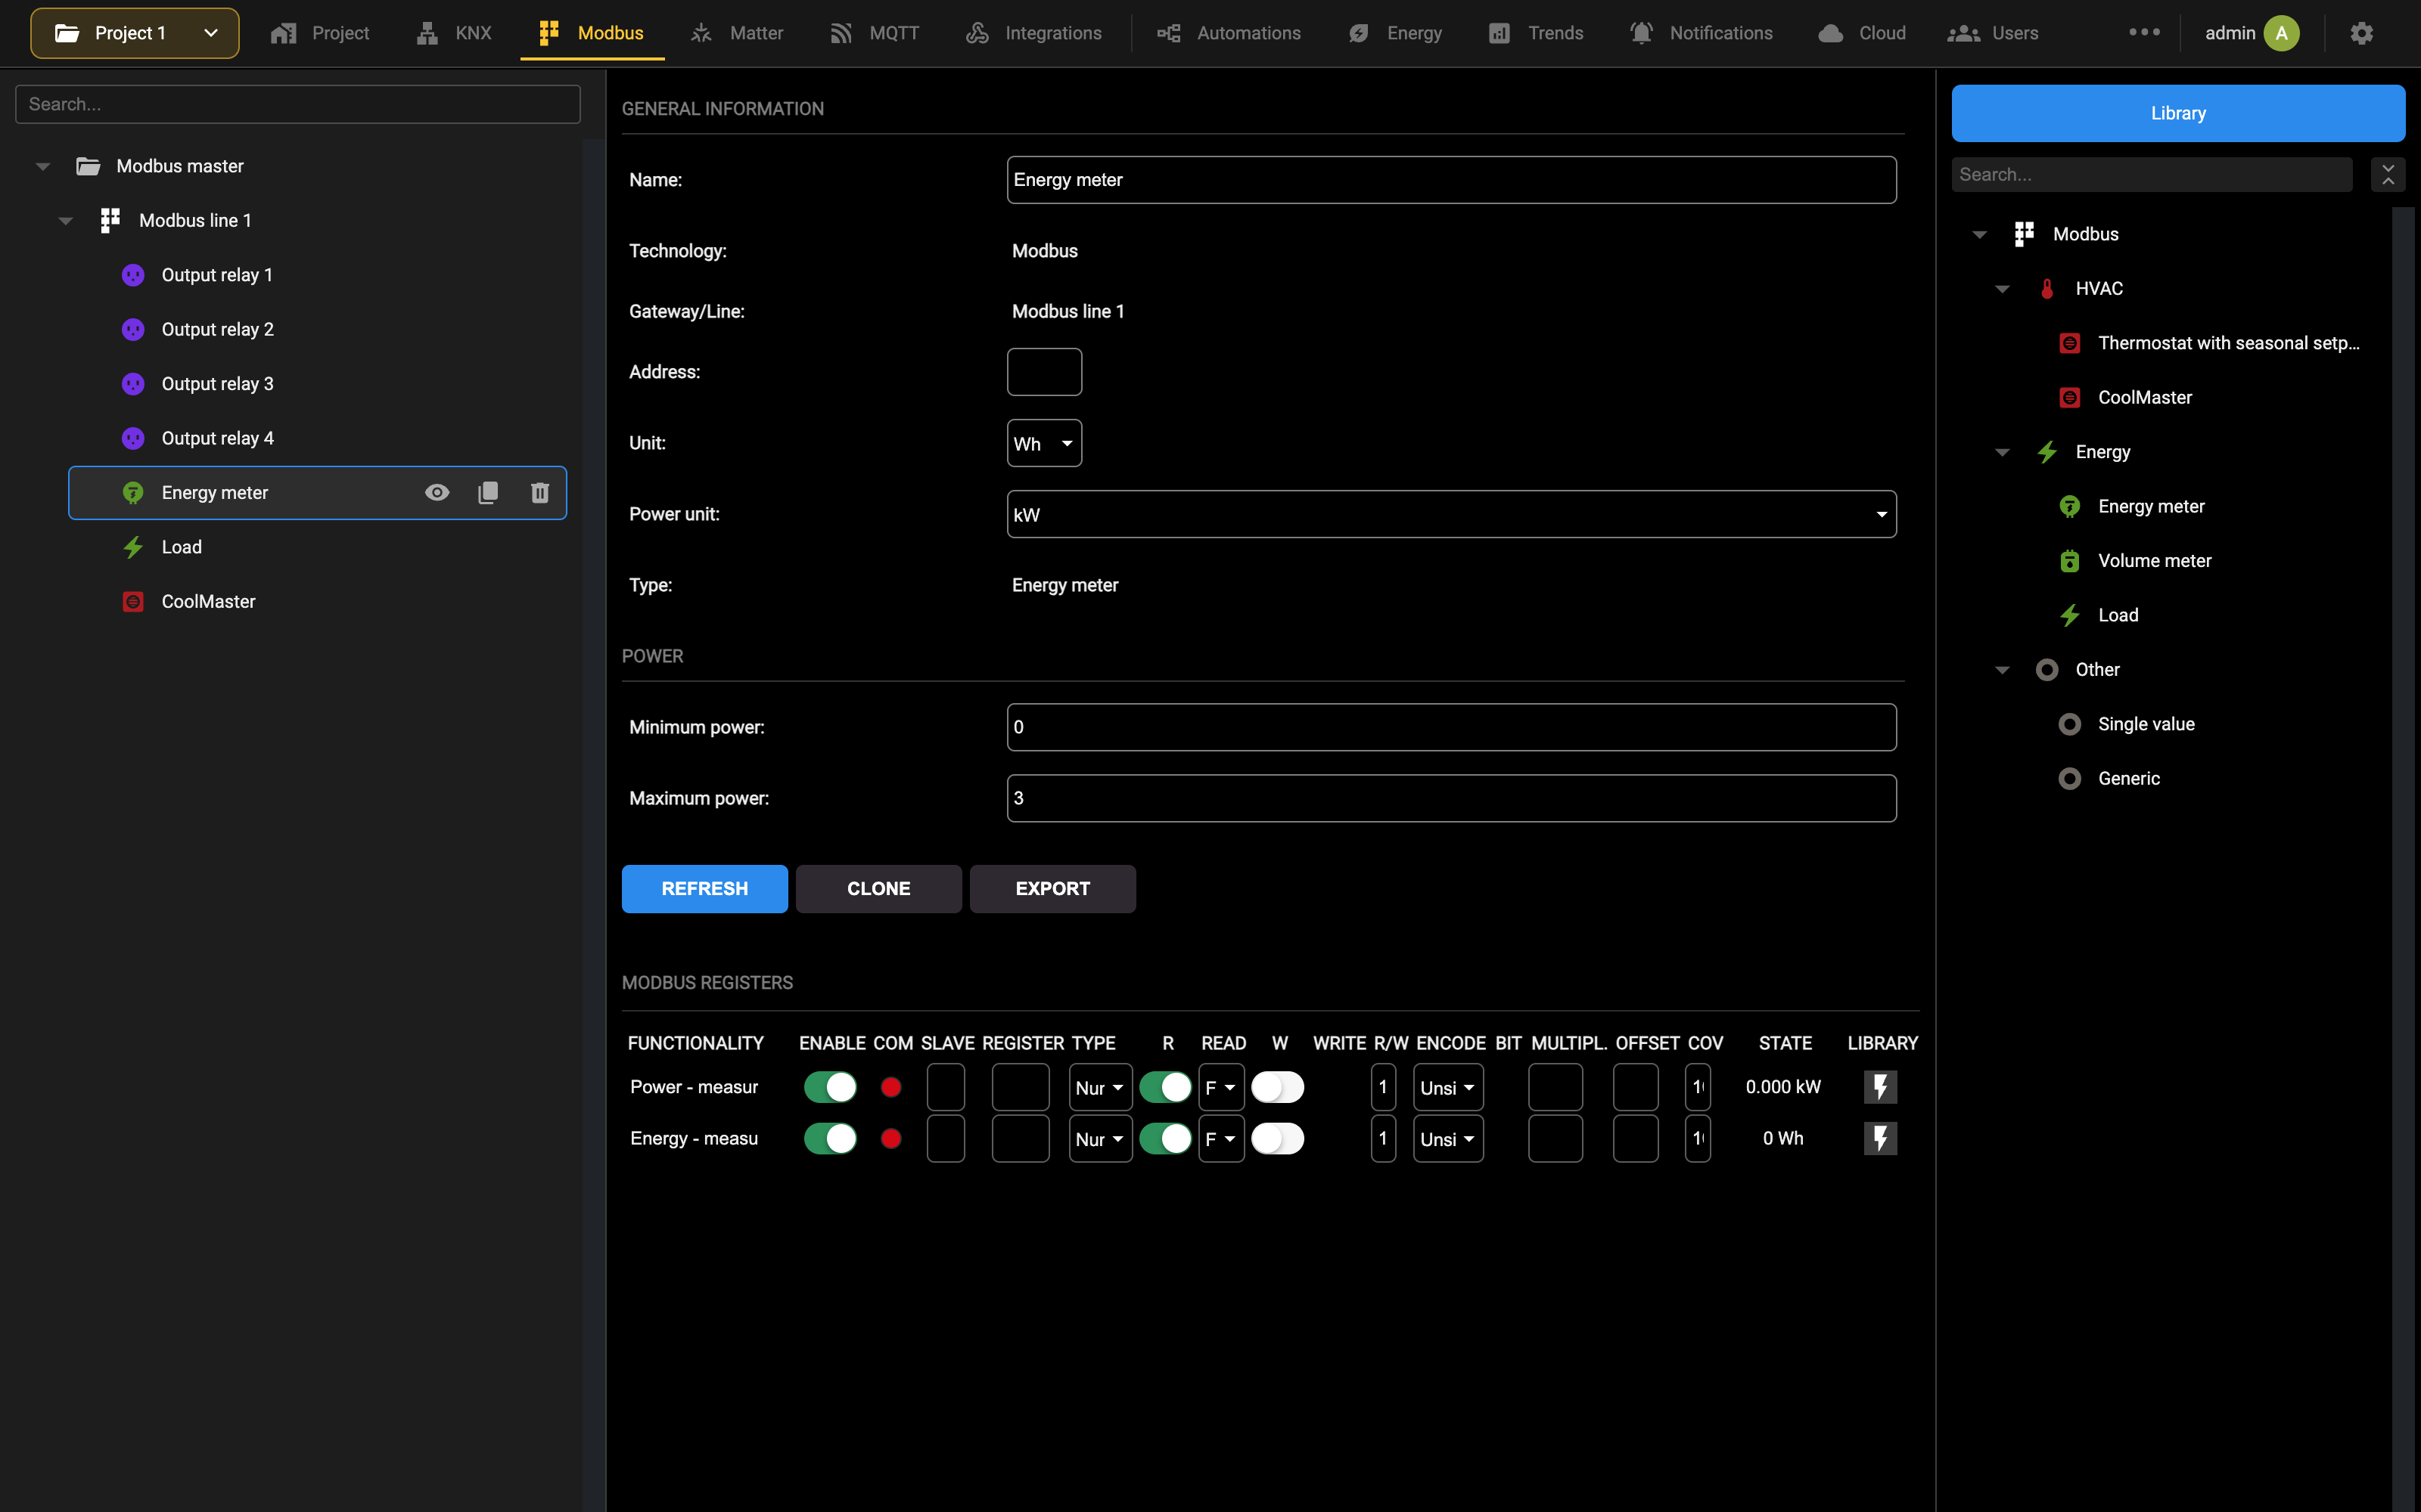Click the EXPORT button
The image size is (2421, 1512).
1052,889
